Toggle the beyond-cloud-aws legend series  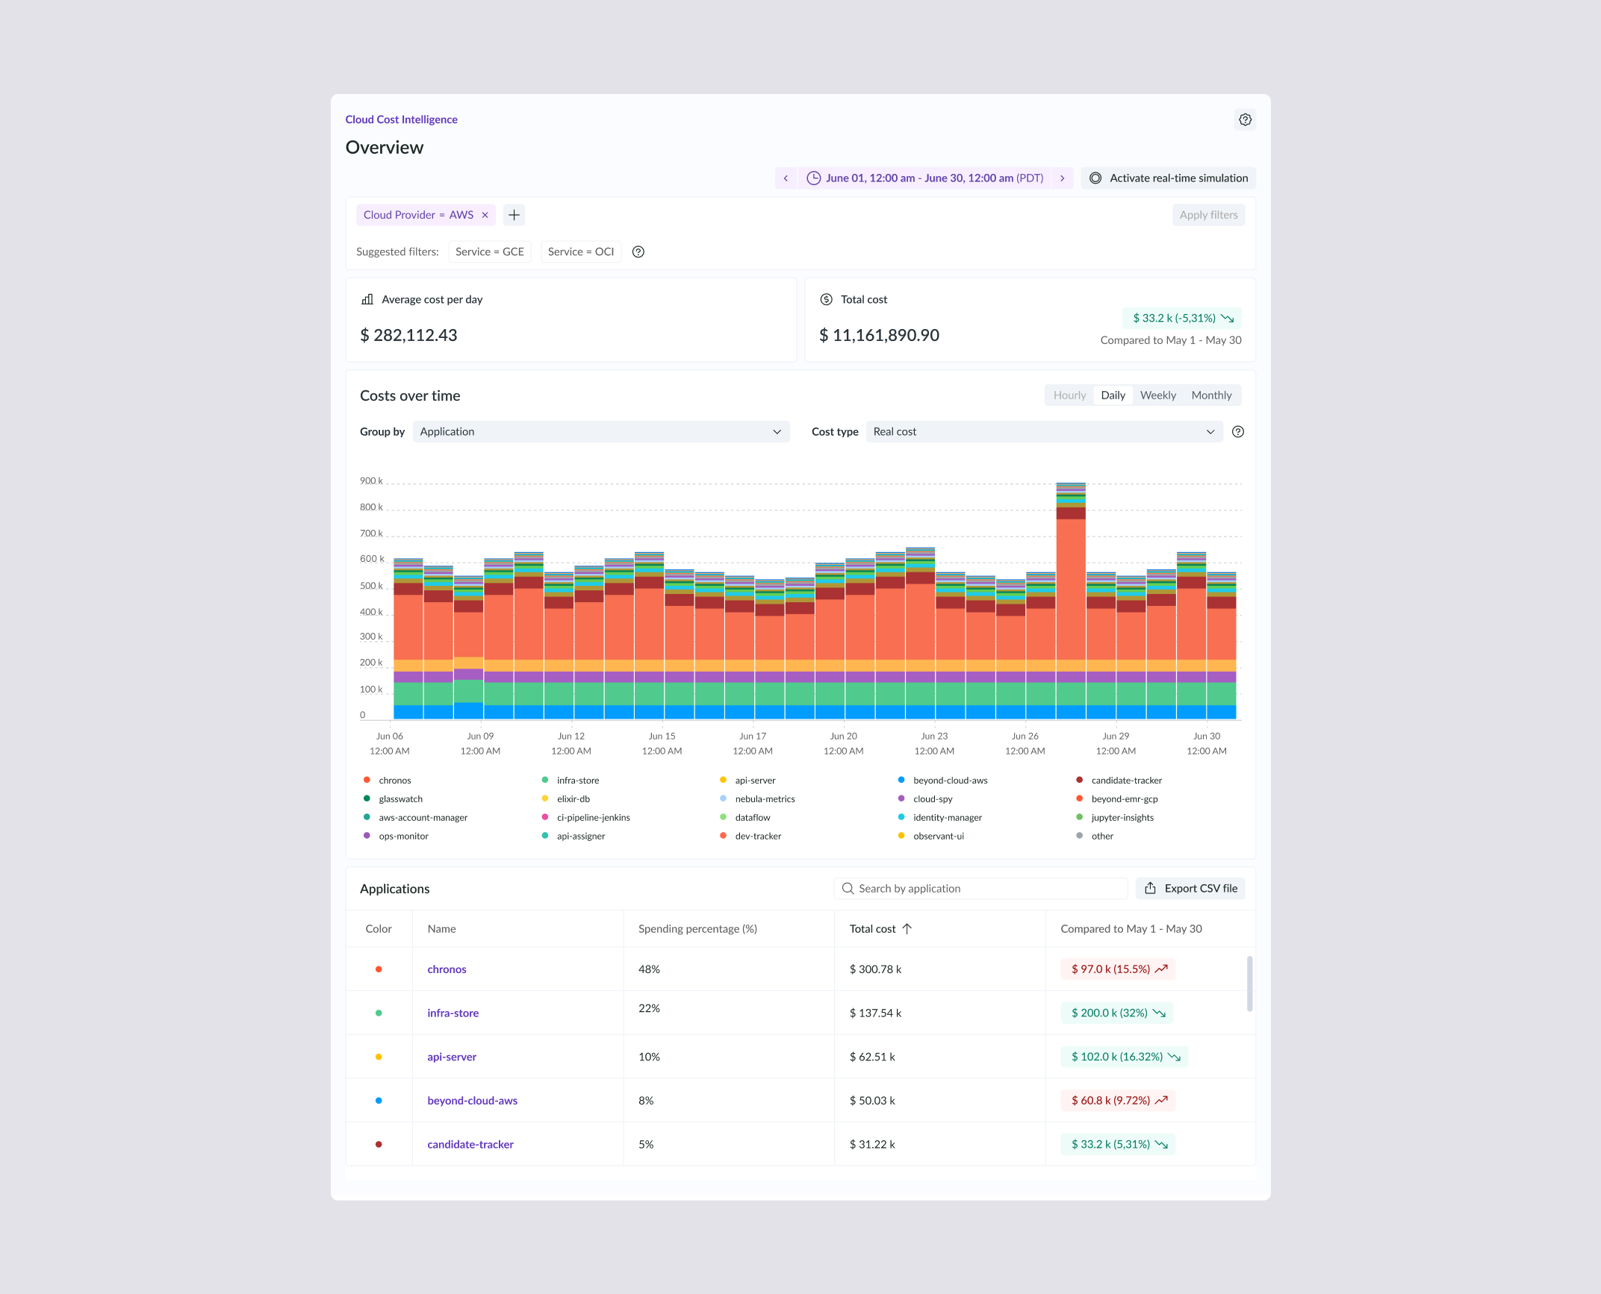[942, 781]
